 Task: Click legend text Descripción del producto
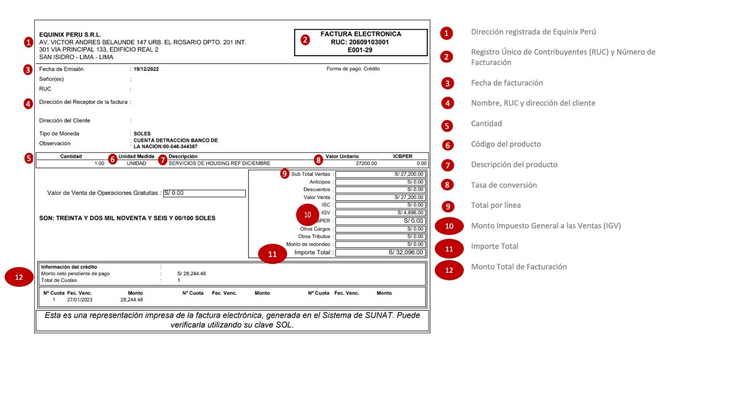pos(514,165)
